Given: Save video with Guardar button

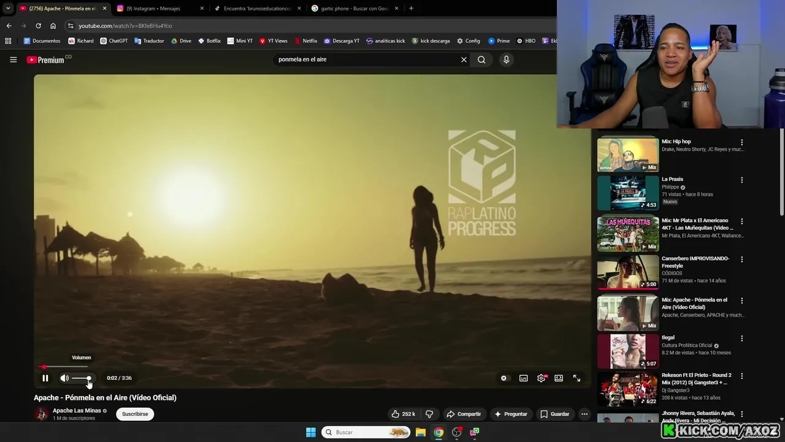Looking at the screenshot, I should (554, 414).
